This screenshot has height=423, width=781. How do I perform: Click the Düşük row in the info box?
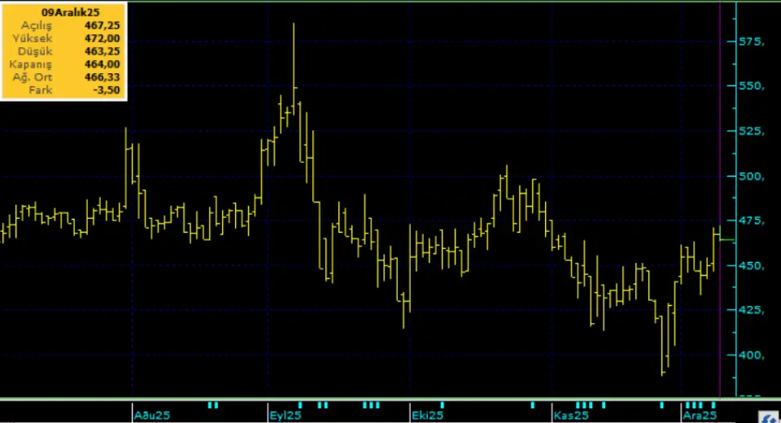[65, 51]
